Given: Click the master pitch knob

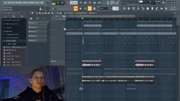Looking at the screenshot, I should click(48, 8).
